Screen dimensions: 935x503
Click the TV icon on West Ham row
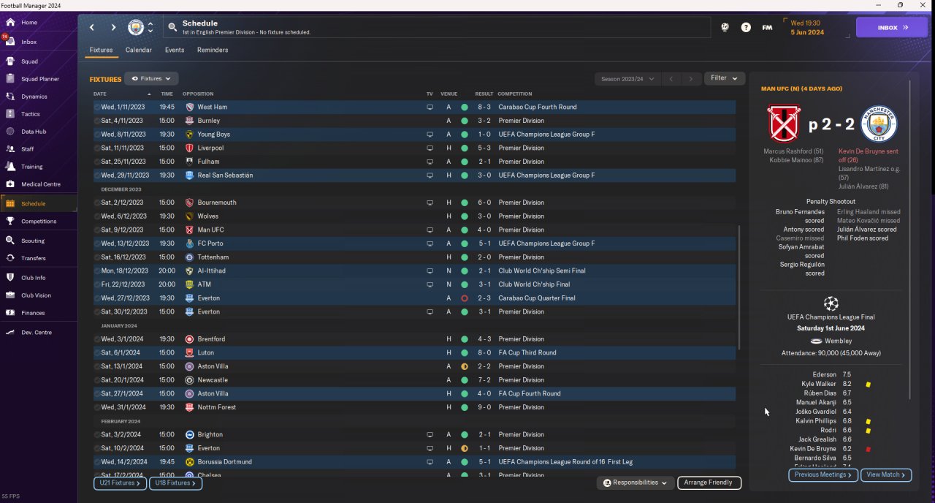[x=430, y=107]
